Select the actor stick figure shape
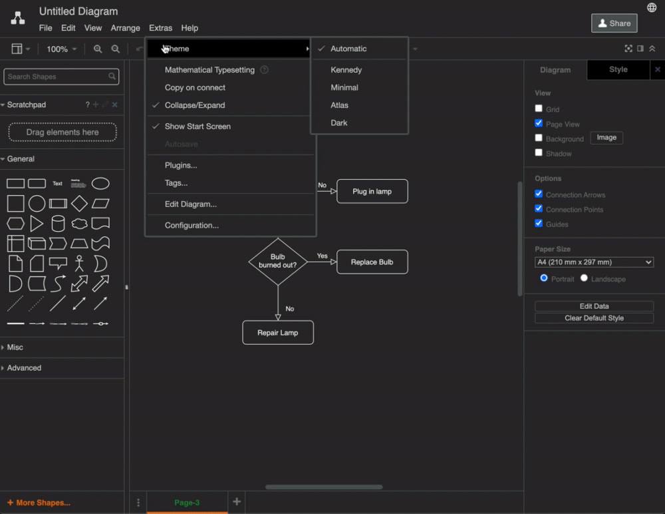 pos(79,264)
